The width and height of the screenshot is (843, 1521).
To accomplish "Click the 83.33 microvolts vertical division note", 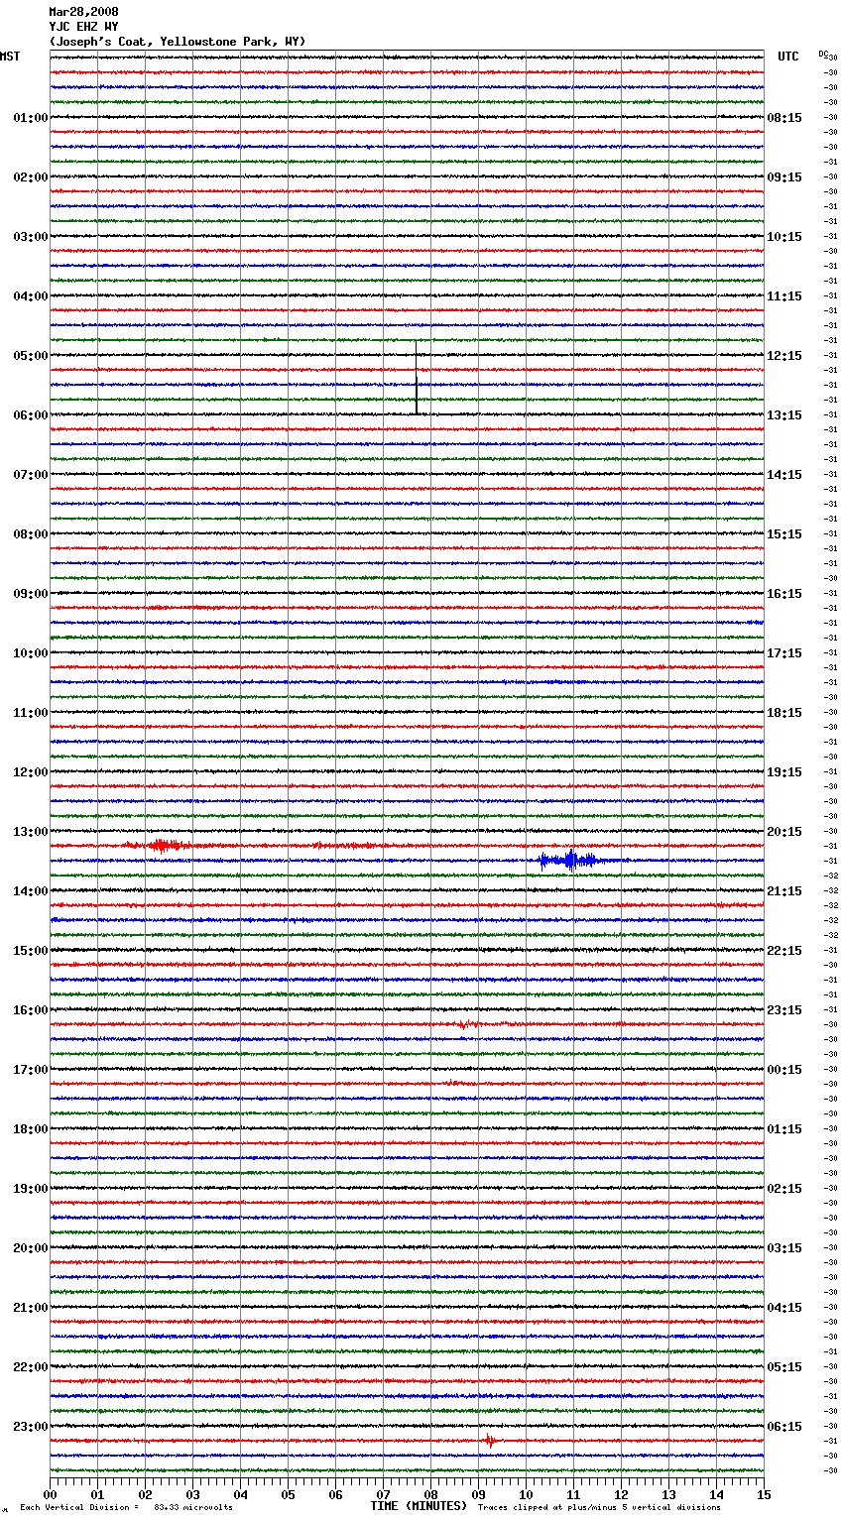I will click(126, 1508).
